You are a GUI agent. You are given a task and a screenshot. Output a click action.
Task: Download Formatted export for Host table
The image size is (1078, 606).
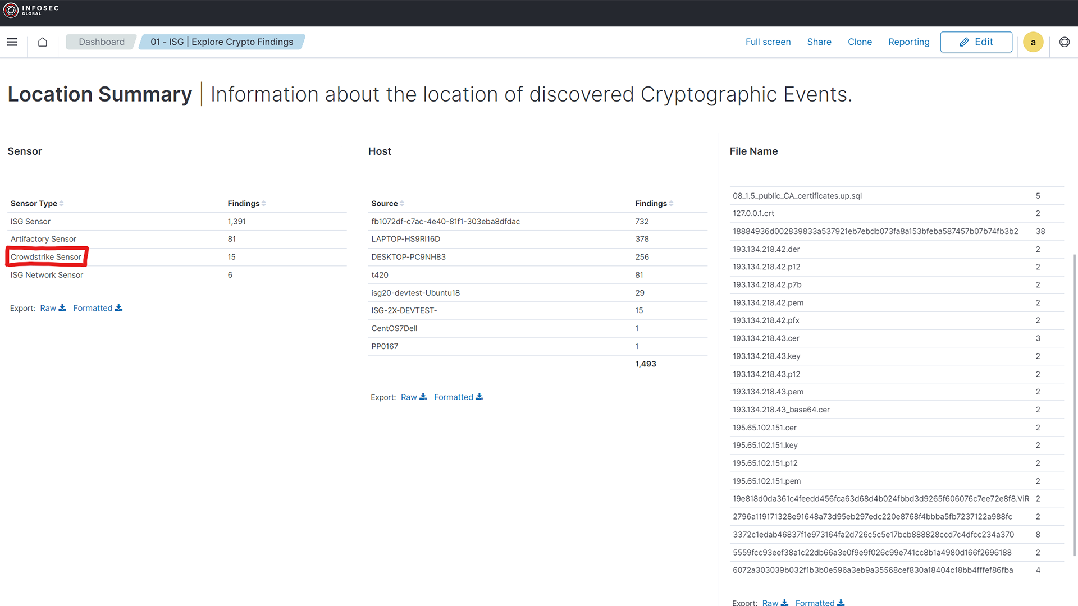point(458,397)
